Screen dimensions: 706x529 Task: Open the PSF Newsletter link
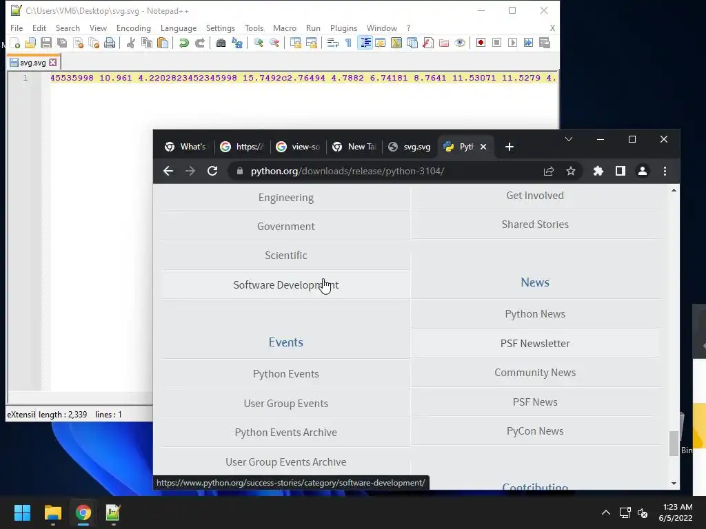tap(535, 343)
